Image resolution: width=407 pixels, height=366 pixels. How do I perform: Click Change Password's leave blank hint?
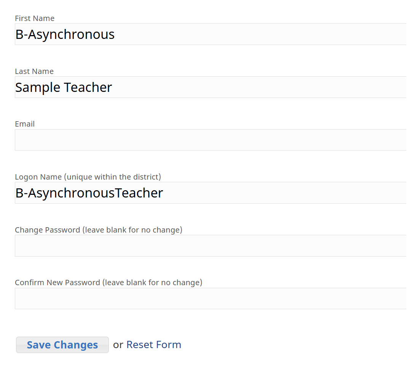(x=132, y=230)
